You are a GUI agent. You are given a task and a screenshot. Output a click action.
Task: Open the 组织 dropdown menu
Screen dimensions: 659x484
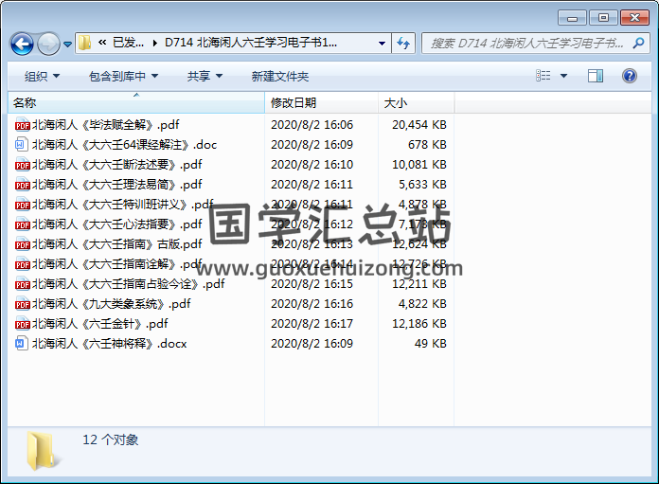pos(42,77)
